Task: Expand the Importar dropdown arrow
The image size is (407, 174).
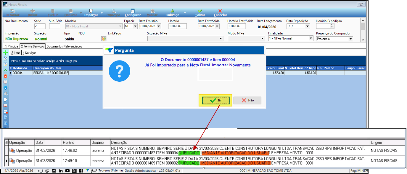Action: pos(102,13)
